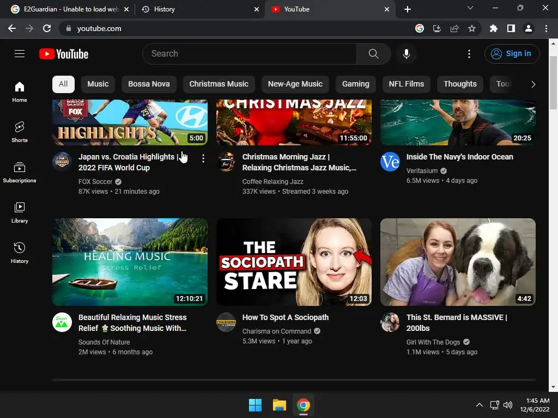The width and height of the screenshot is (558, 418).
Task: Open This St. Bernard is MASSIVE title
Action: pyautogui.click(x=457, y=323)
